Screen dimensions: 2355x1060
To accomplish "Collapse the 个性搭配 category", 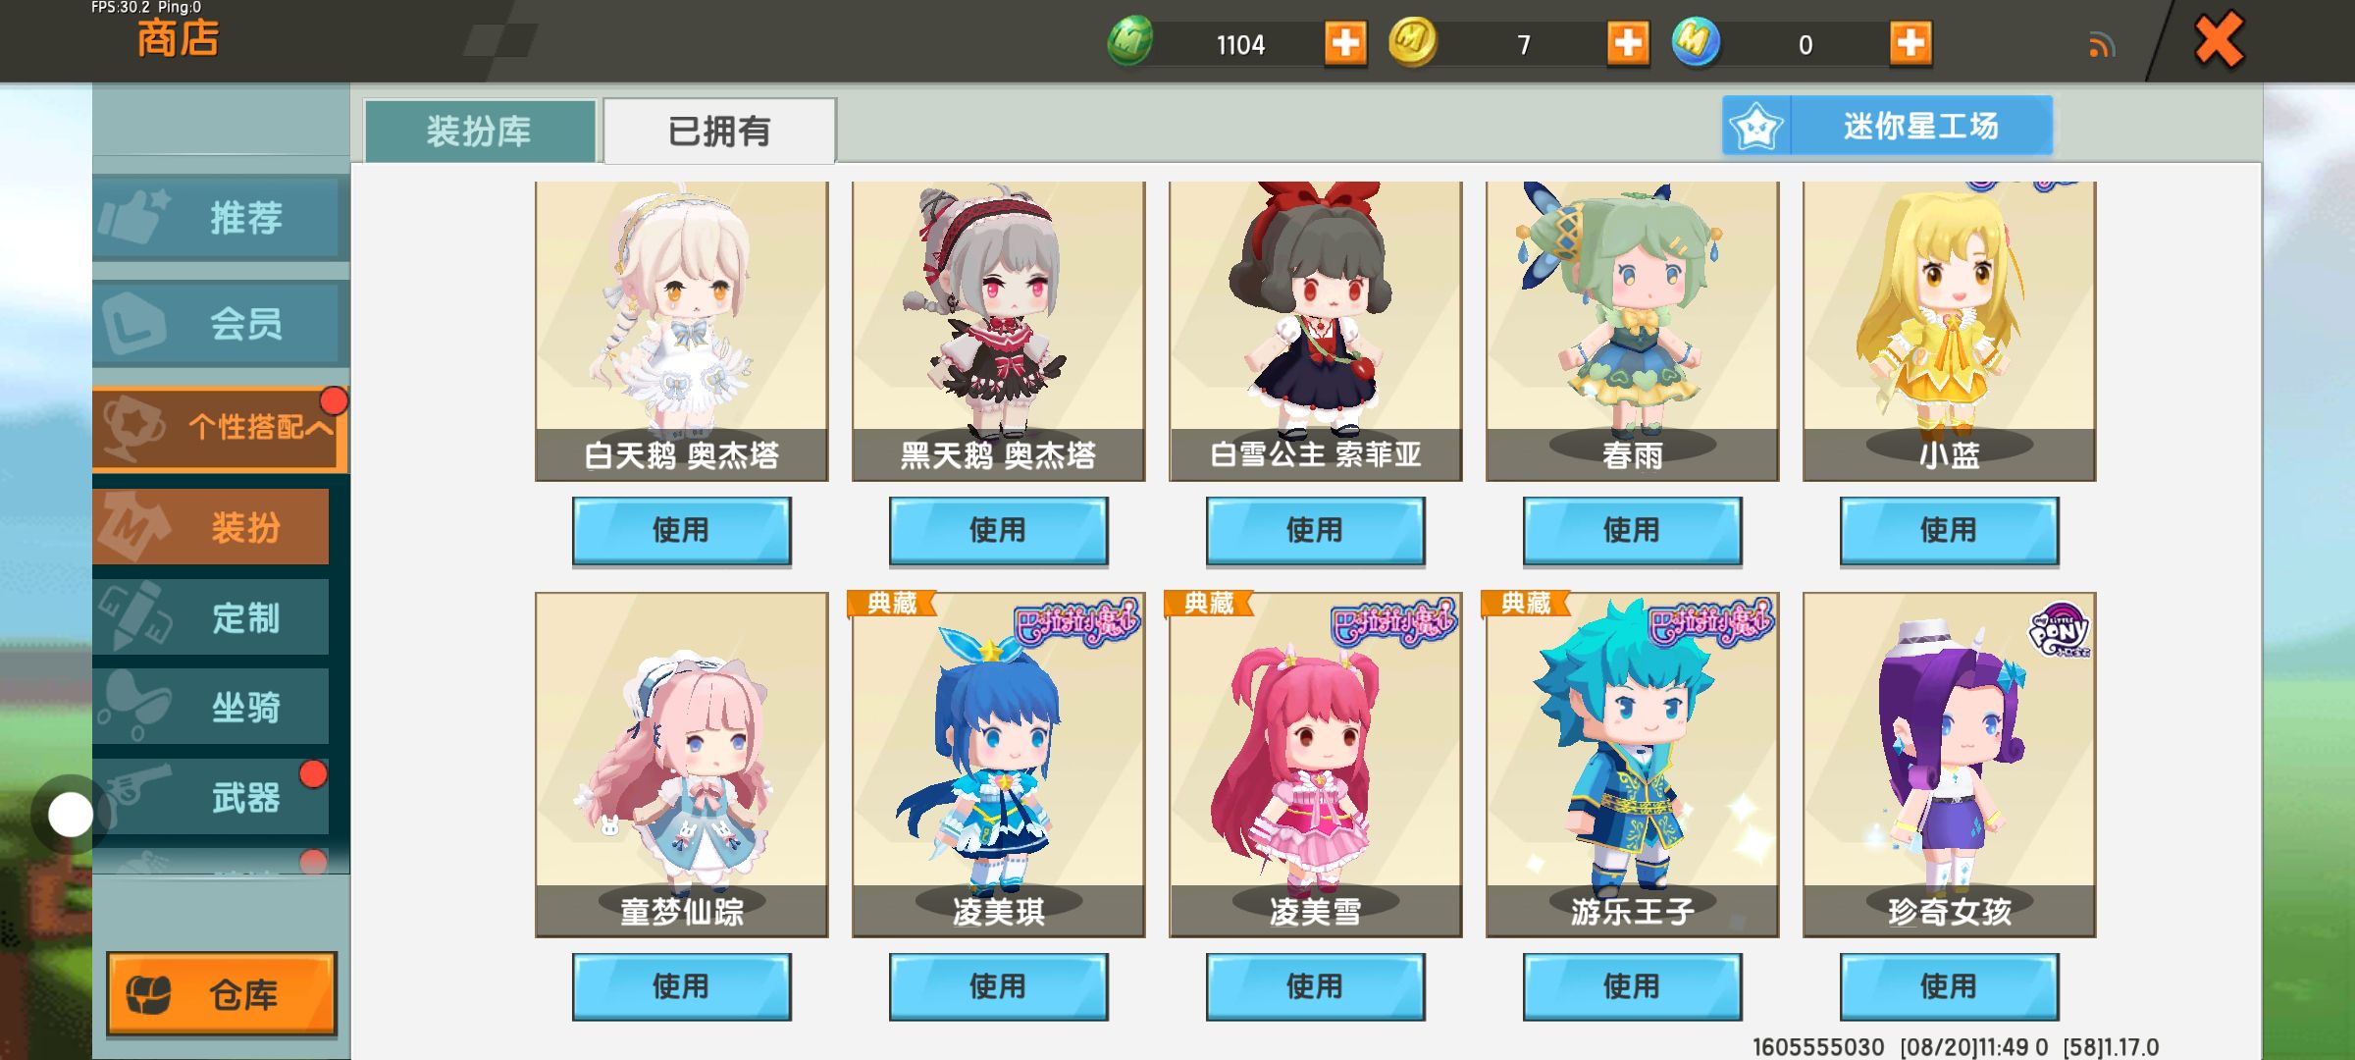I will 221,428.
